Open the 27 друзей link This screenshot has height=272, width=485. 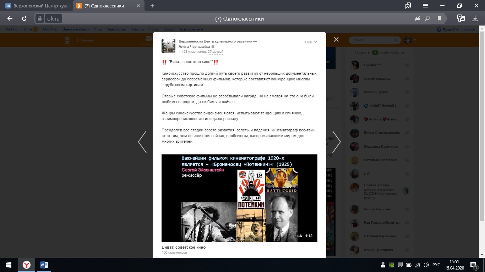216,52
